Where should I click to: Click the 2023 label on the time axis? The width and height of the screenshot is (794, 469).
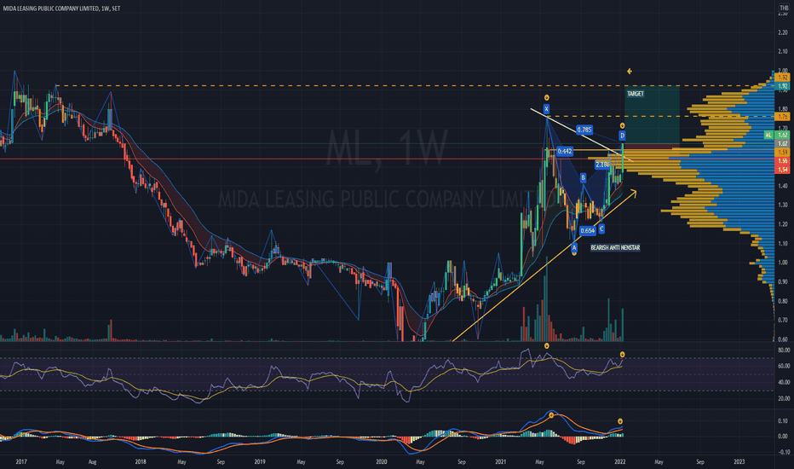[x=739, y=462]
